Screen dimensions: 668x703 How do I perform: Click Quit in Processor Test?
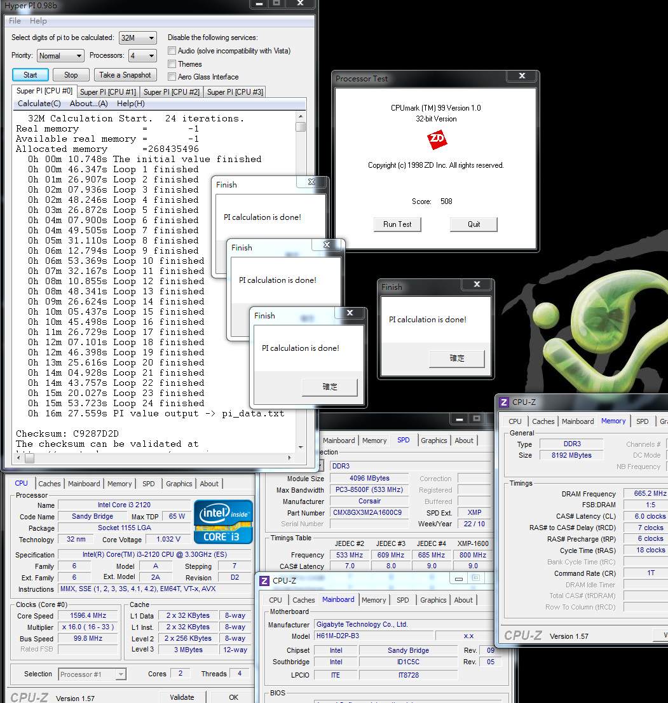click(474, 224)
